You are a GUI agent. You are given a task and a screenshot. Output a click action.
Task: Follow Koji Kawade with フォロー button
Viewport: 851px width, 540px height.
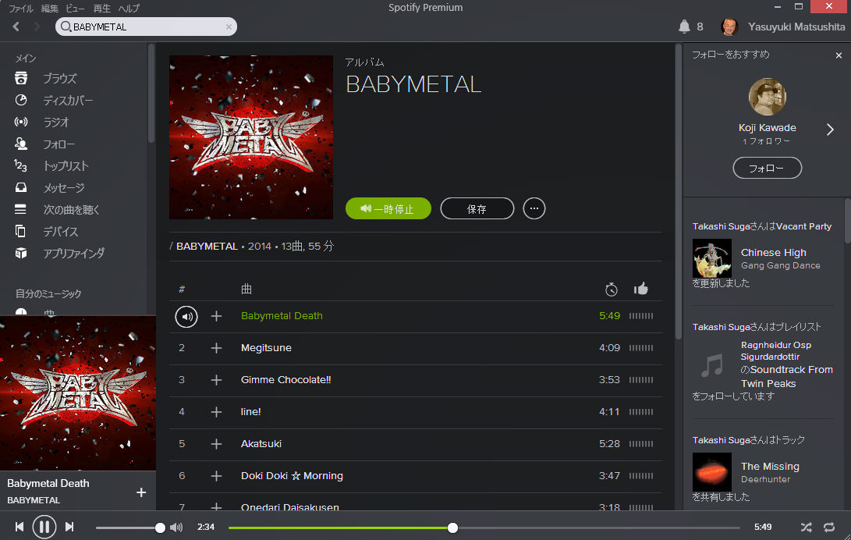pos(768,168)
